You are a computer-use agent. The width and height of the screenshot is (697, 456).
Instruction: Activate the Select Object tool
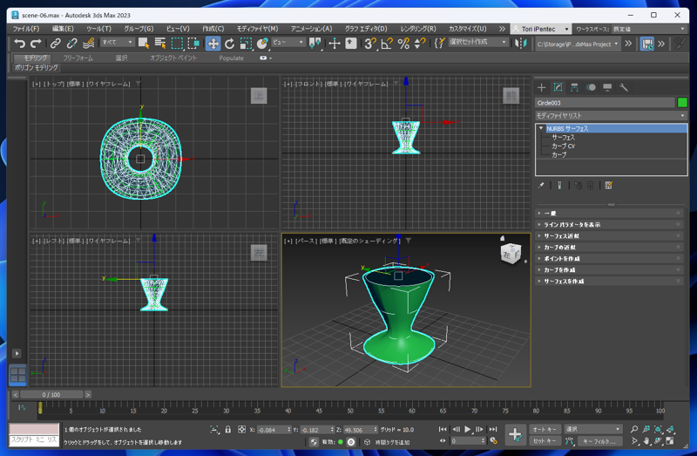(x=144, y=43)
